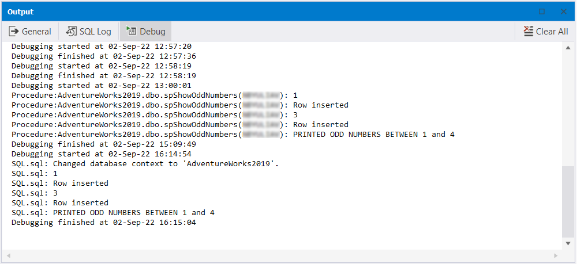
Task: Click the SQL Log scroll icon
Action: click(x=72, y=32)
